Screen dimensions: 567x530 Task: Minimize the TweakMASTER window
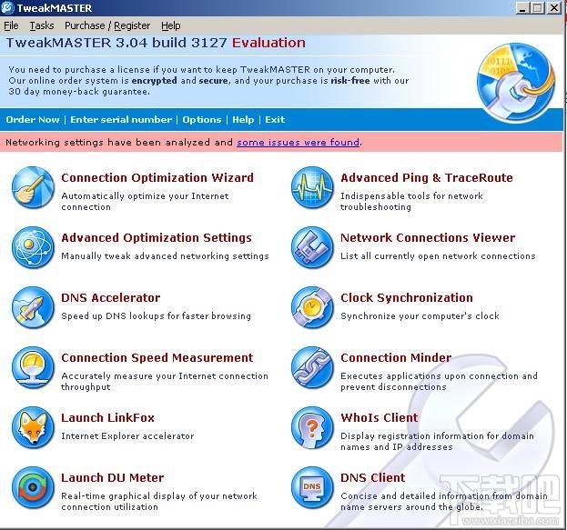click(x=521, y=7)
